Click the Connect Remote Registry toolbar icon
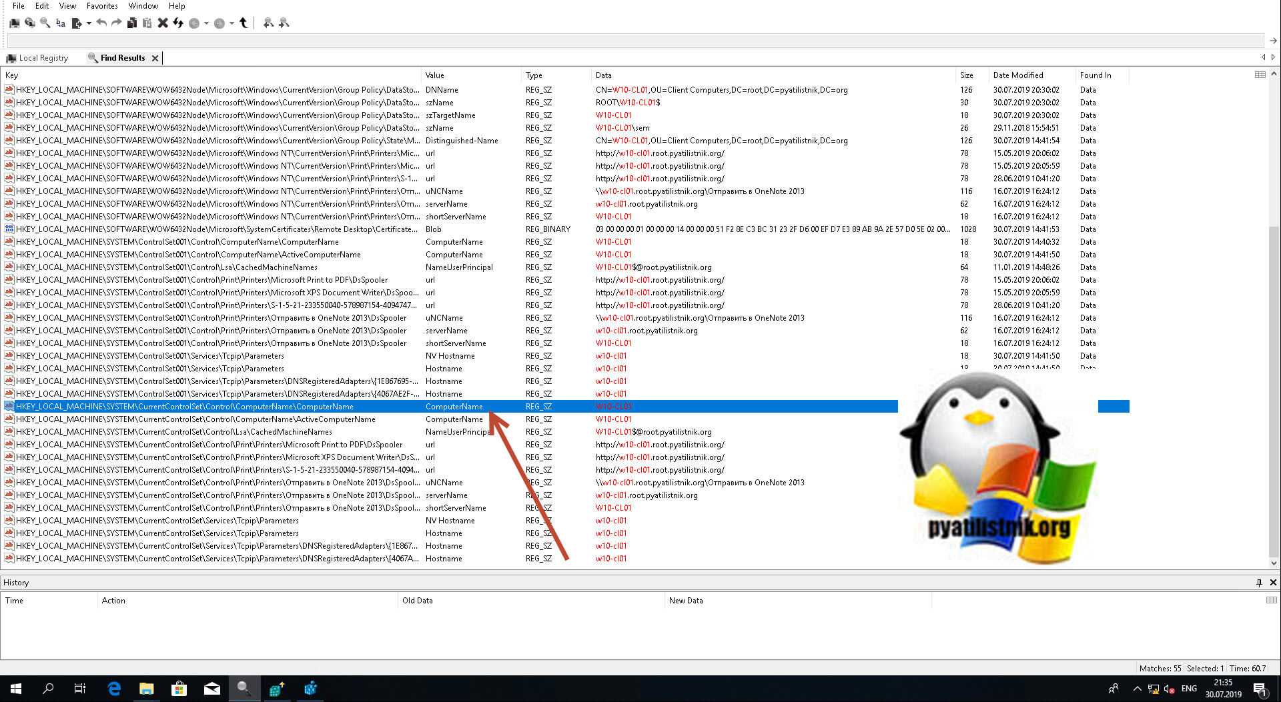The image size is (1281, 702). pyautogui.click(x=30, y=23)
